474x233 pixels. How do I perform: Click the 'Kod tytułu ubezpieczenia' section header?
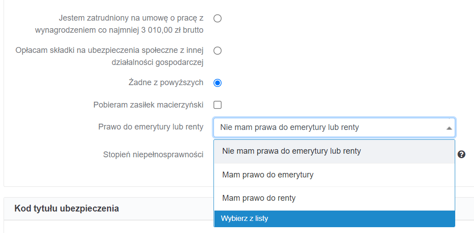coord(67,208)
